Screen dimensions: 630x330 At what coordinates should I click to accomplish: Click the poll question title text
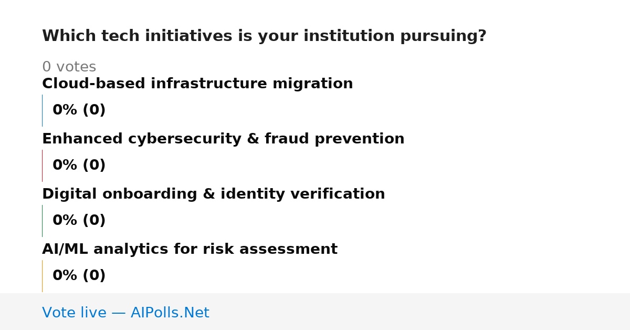click(x=264, y=36)
